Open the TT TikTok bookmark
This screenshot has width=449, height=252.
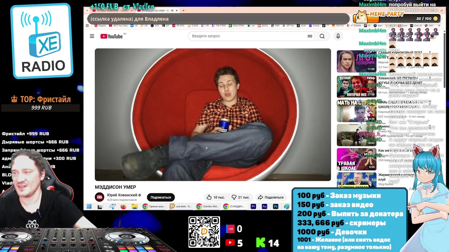326,26
